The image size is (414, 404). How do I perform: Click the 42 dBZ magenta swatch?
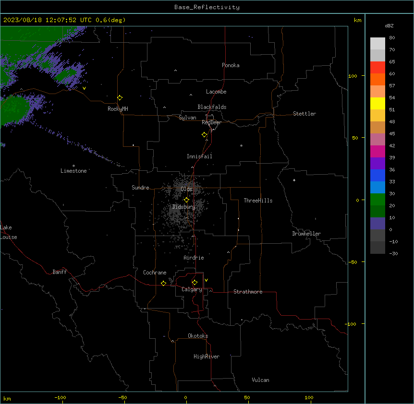coord(377,151)
